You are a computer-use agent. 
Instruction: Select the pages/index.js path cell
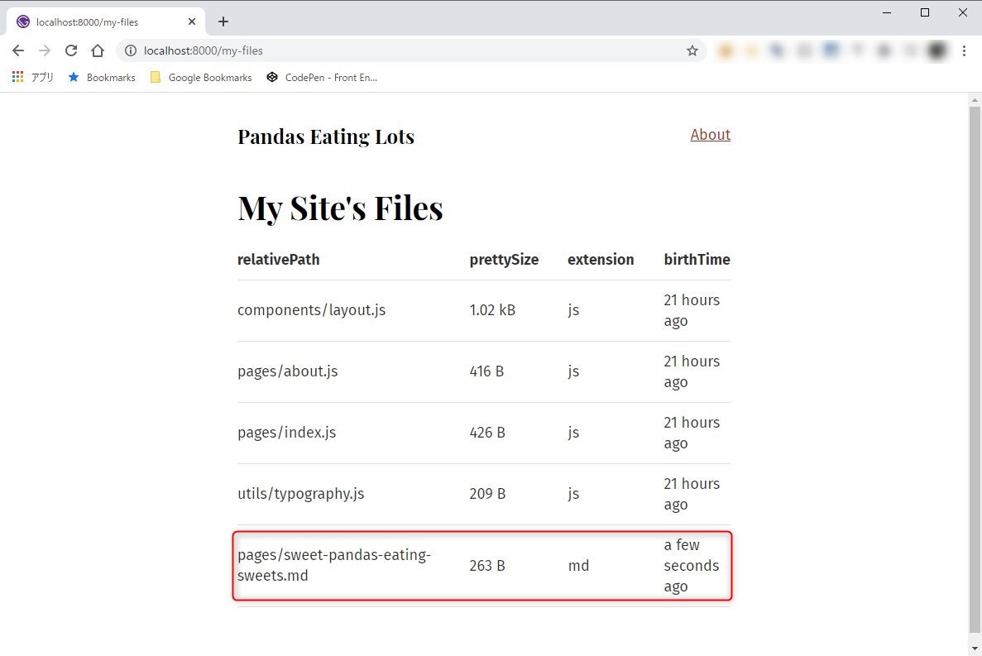pos(287,433)
